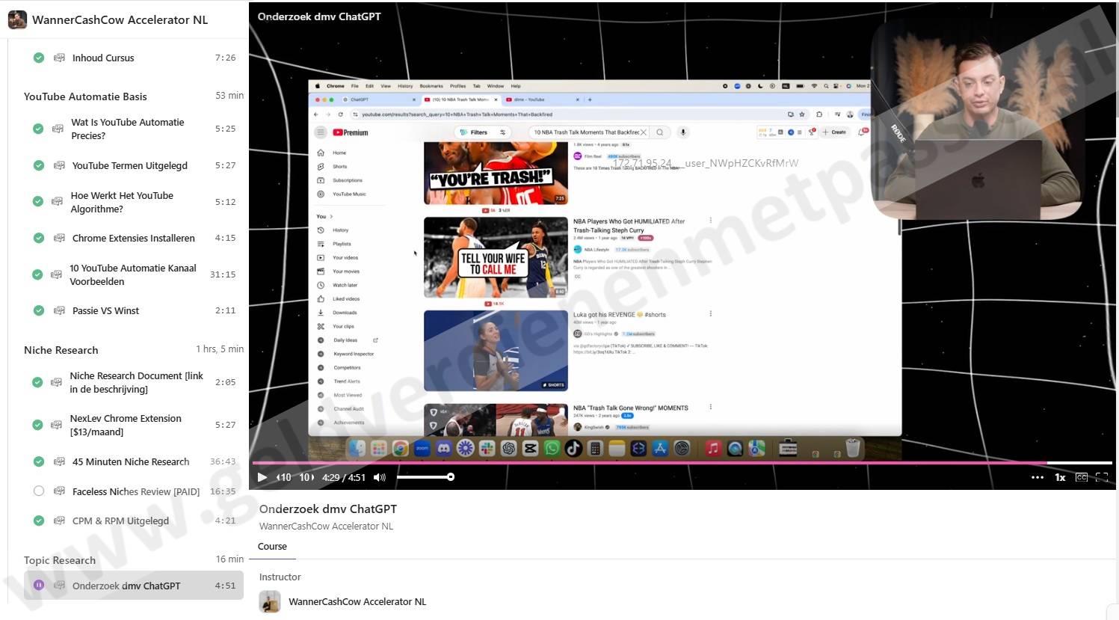
Task: Open the Hoe Werkt Het YouTube Algorithme lesson
Action: coord(122,202)
